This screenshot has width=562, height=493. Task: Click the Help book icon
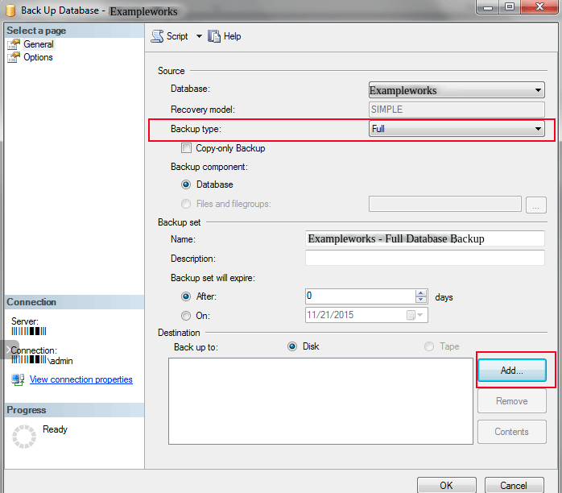tap(214, 36)
